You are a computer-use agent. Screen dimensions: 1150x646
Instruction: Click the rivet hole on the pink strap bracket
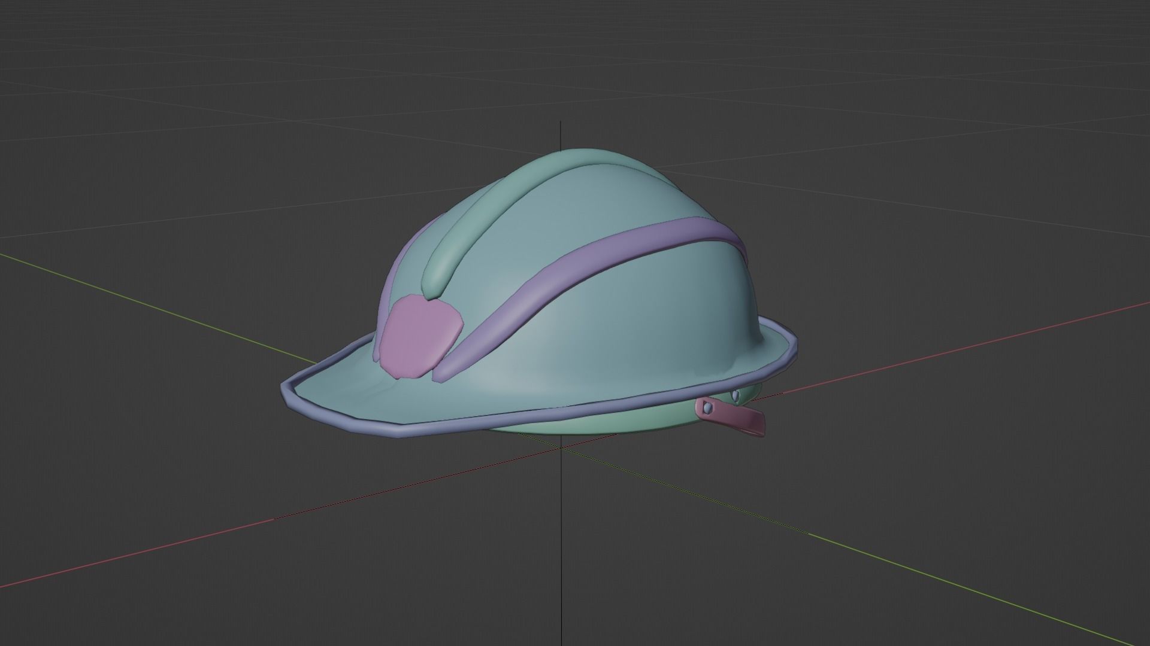709,407
